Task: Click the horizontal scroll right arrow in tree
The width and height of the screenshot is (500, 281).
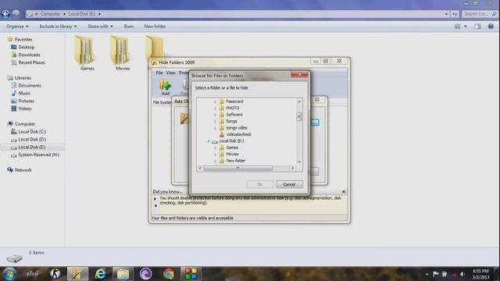Action: [293, 168]
